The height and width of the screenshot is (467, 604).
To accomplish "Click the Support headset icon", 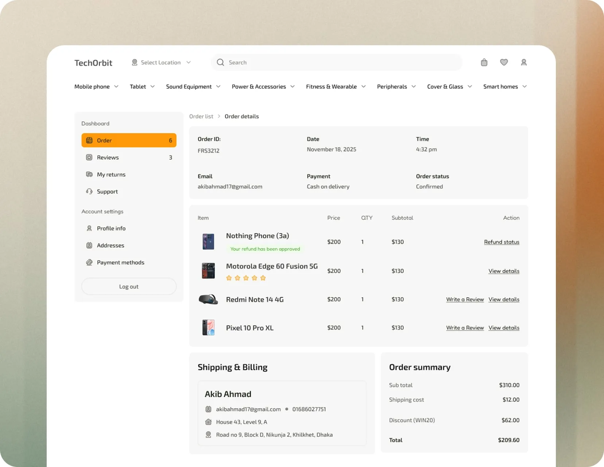I will tap(89, 192).
